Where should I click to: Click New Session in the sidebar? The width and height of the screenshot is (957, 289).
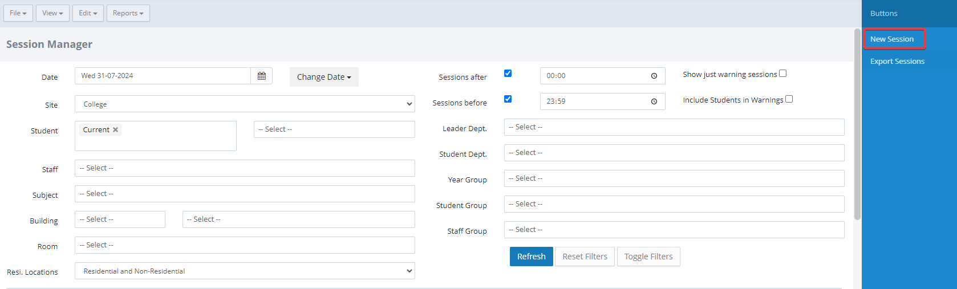[892, 39]
